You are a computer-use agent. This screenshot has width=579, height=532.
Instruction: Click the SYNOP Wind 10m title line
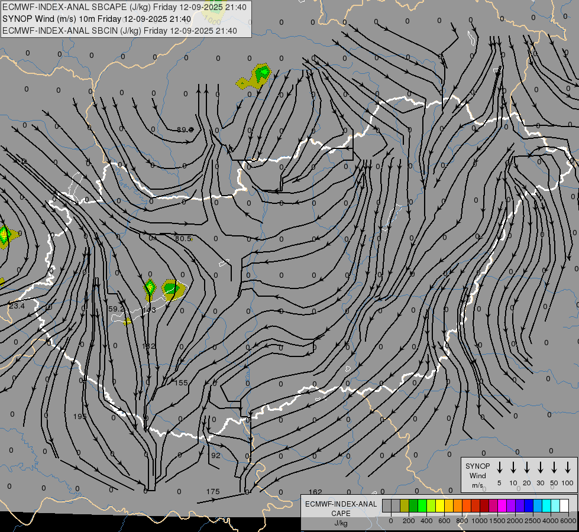tap(96, 19)
